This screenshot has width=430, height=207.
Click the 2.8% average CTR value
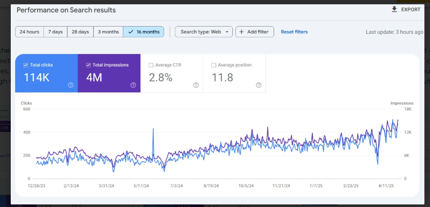coord(161,78)
